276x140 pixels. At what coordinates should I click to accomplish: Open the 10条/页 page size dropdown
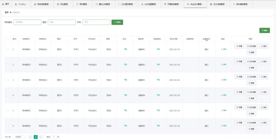(19, 137)
